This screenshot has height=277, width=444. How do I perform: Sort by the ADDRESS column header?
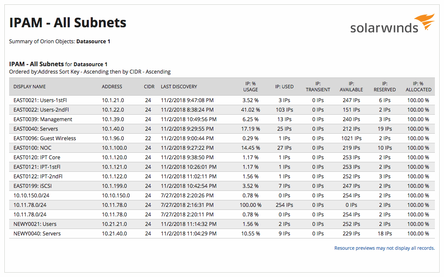click(x=112, y=87)
